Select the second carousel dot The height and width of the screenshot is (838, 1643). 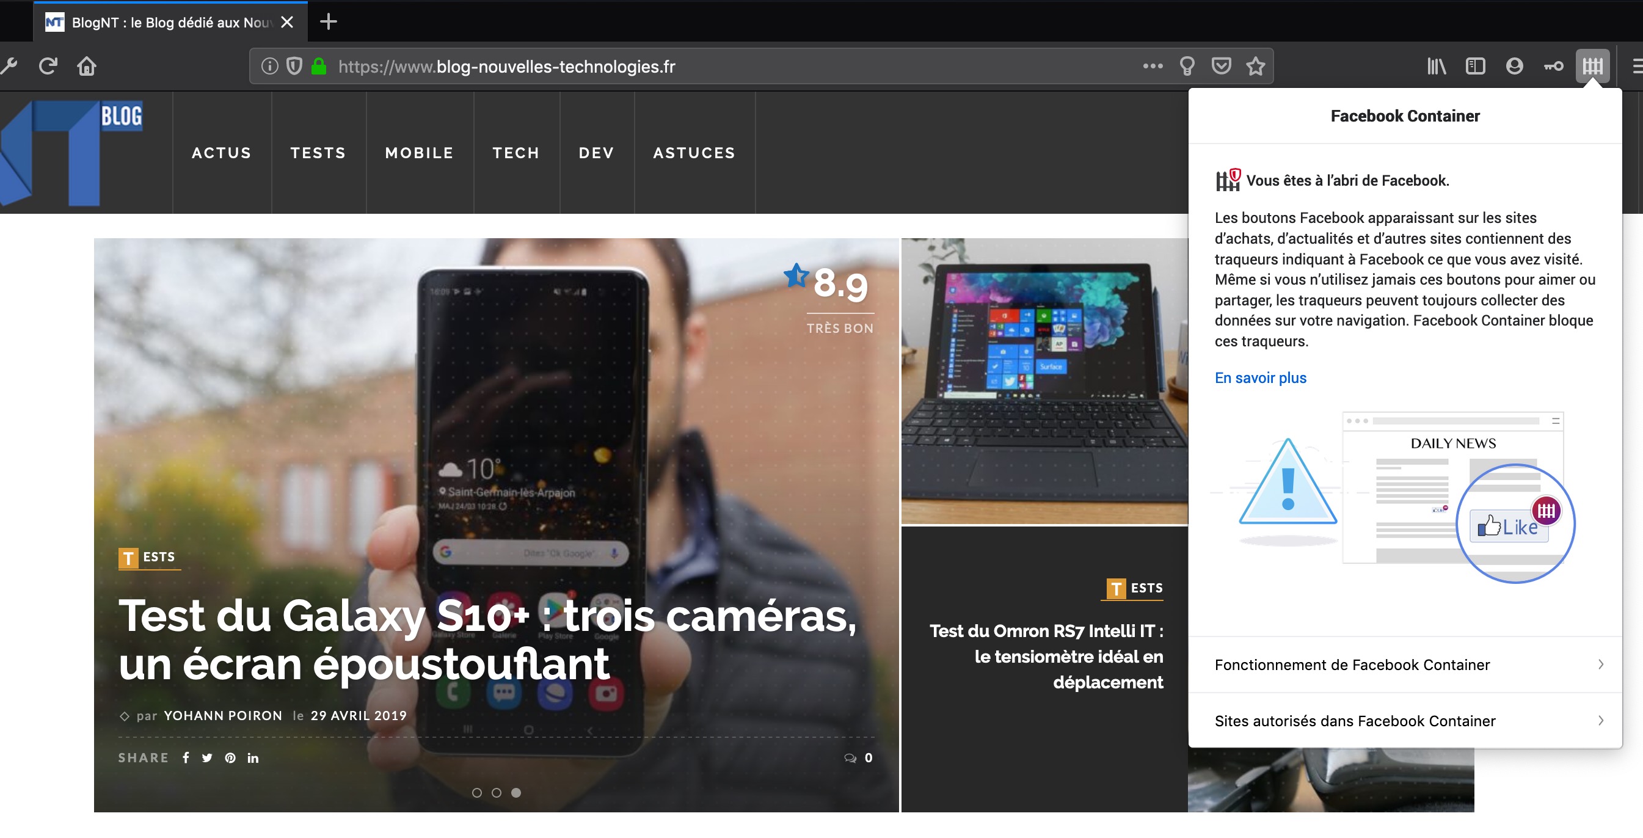[496, 792]
